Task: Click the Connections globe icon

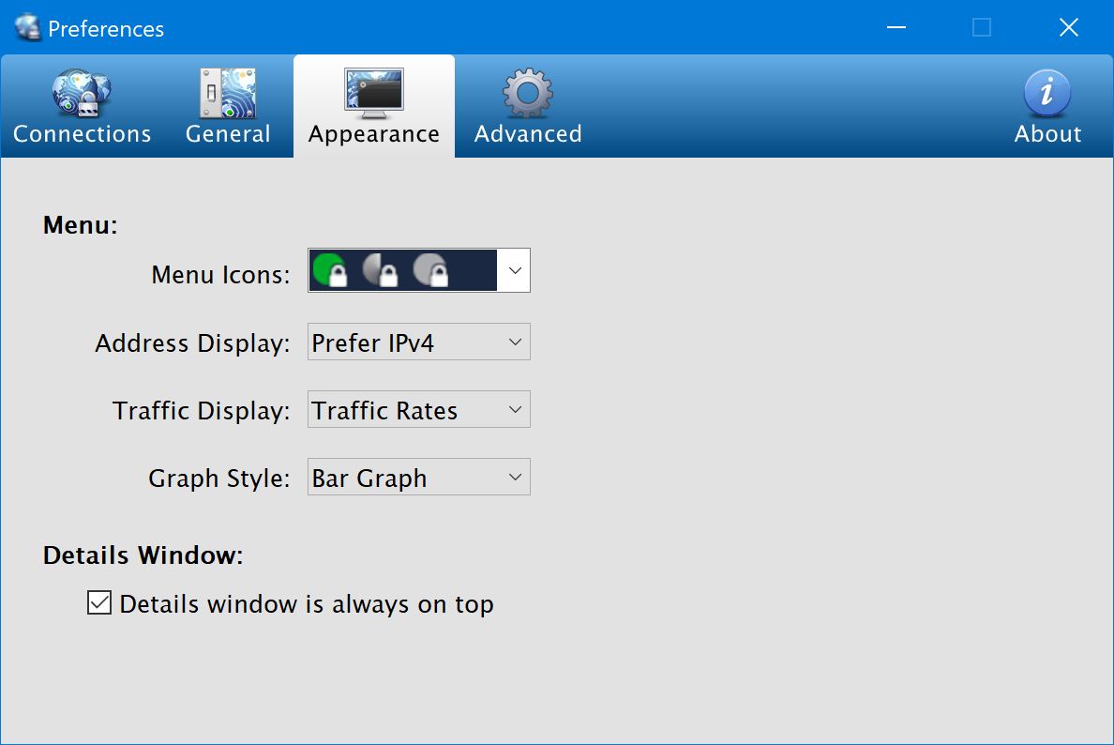Action: (x=82, y=94)
